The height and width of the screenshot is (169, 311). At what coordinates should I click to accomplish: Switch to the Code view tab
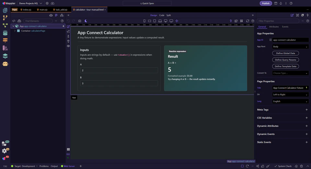point(162,15)
